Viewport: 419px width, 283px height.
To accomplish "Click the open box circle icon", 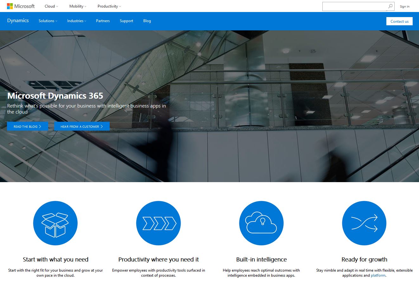I will 55,223.
